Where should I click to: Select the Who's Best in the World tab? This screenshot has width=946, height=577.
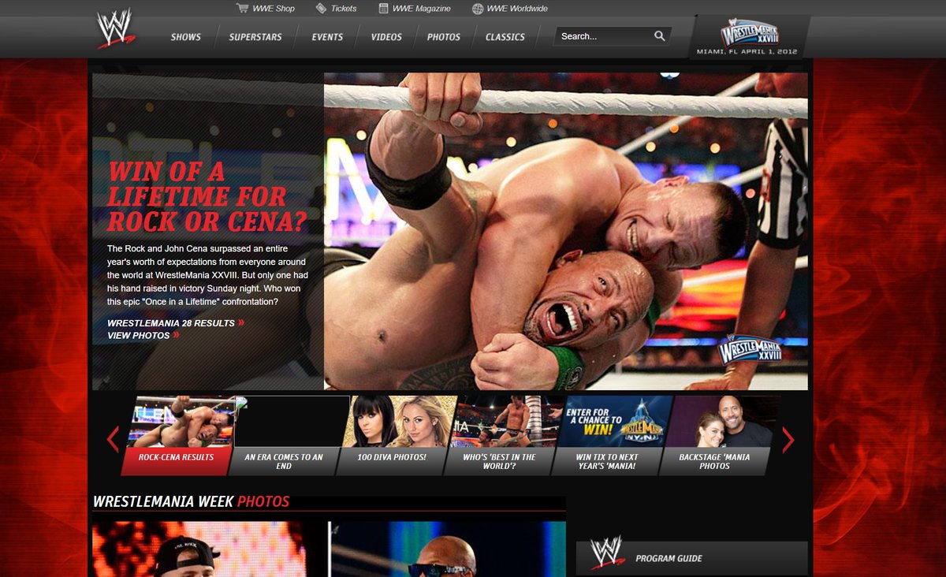point(499,461)
